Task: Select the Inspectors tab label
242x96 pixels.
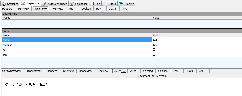Action: click(x=33, y=3)
